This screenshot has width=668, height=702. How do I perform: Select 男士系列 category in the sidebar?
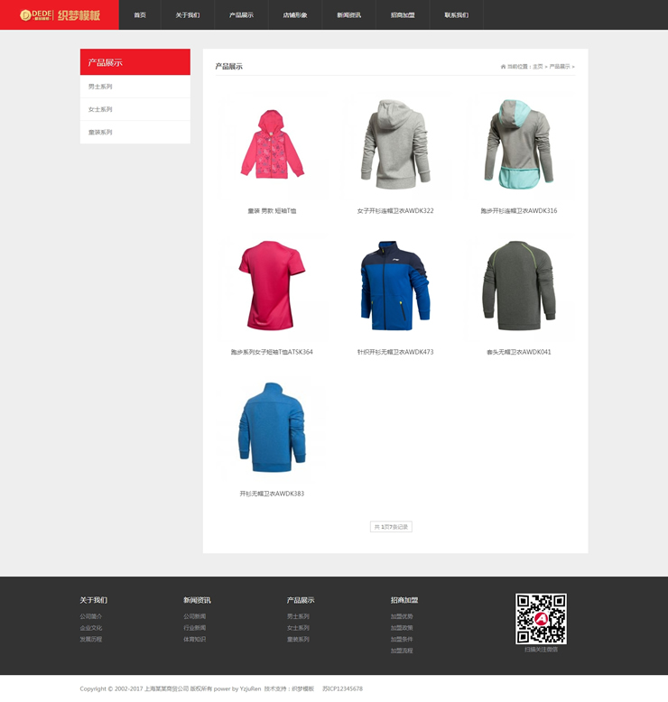point(100,87)
